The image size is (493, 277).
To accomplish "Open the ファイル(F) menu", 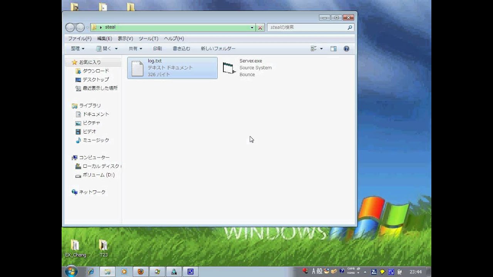I will point(80,38).
